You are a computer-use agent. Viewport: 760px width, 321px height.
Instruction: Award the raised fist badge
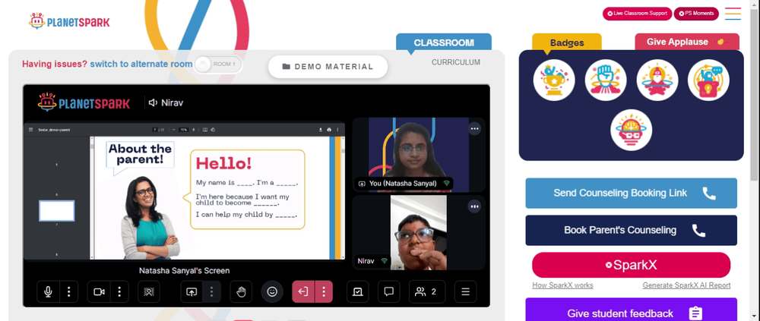pyautogui.click(x=606, y=80)
